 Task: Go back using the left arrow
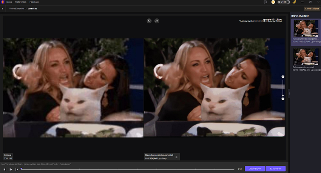(3, 9)
